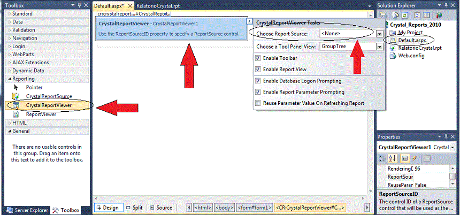460x215 pixels.
Task: Click View Designer icon in Solution Explorer
Action: point(426,15)
